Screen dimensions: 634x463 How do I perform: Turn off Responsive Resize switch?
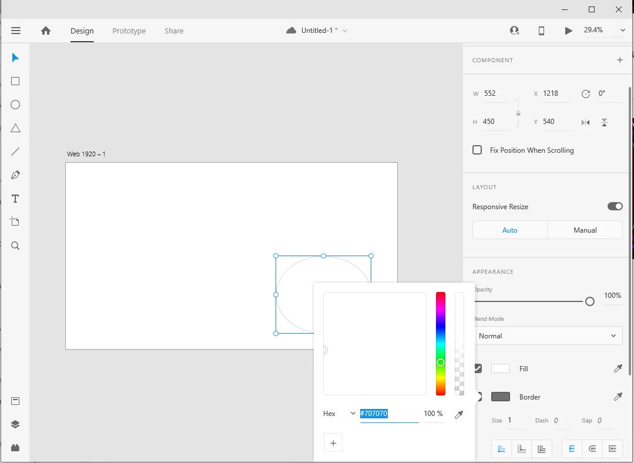click(615, 206)
